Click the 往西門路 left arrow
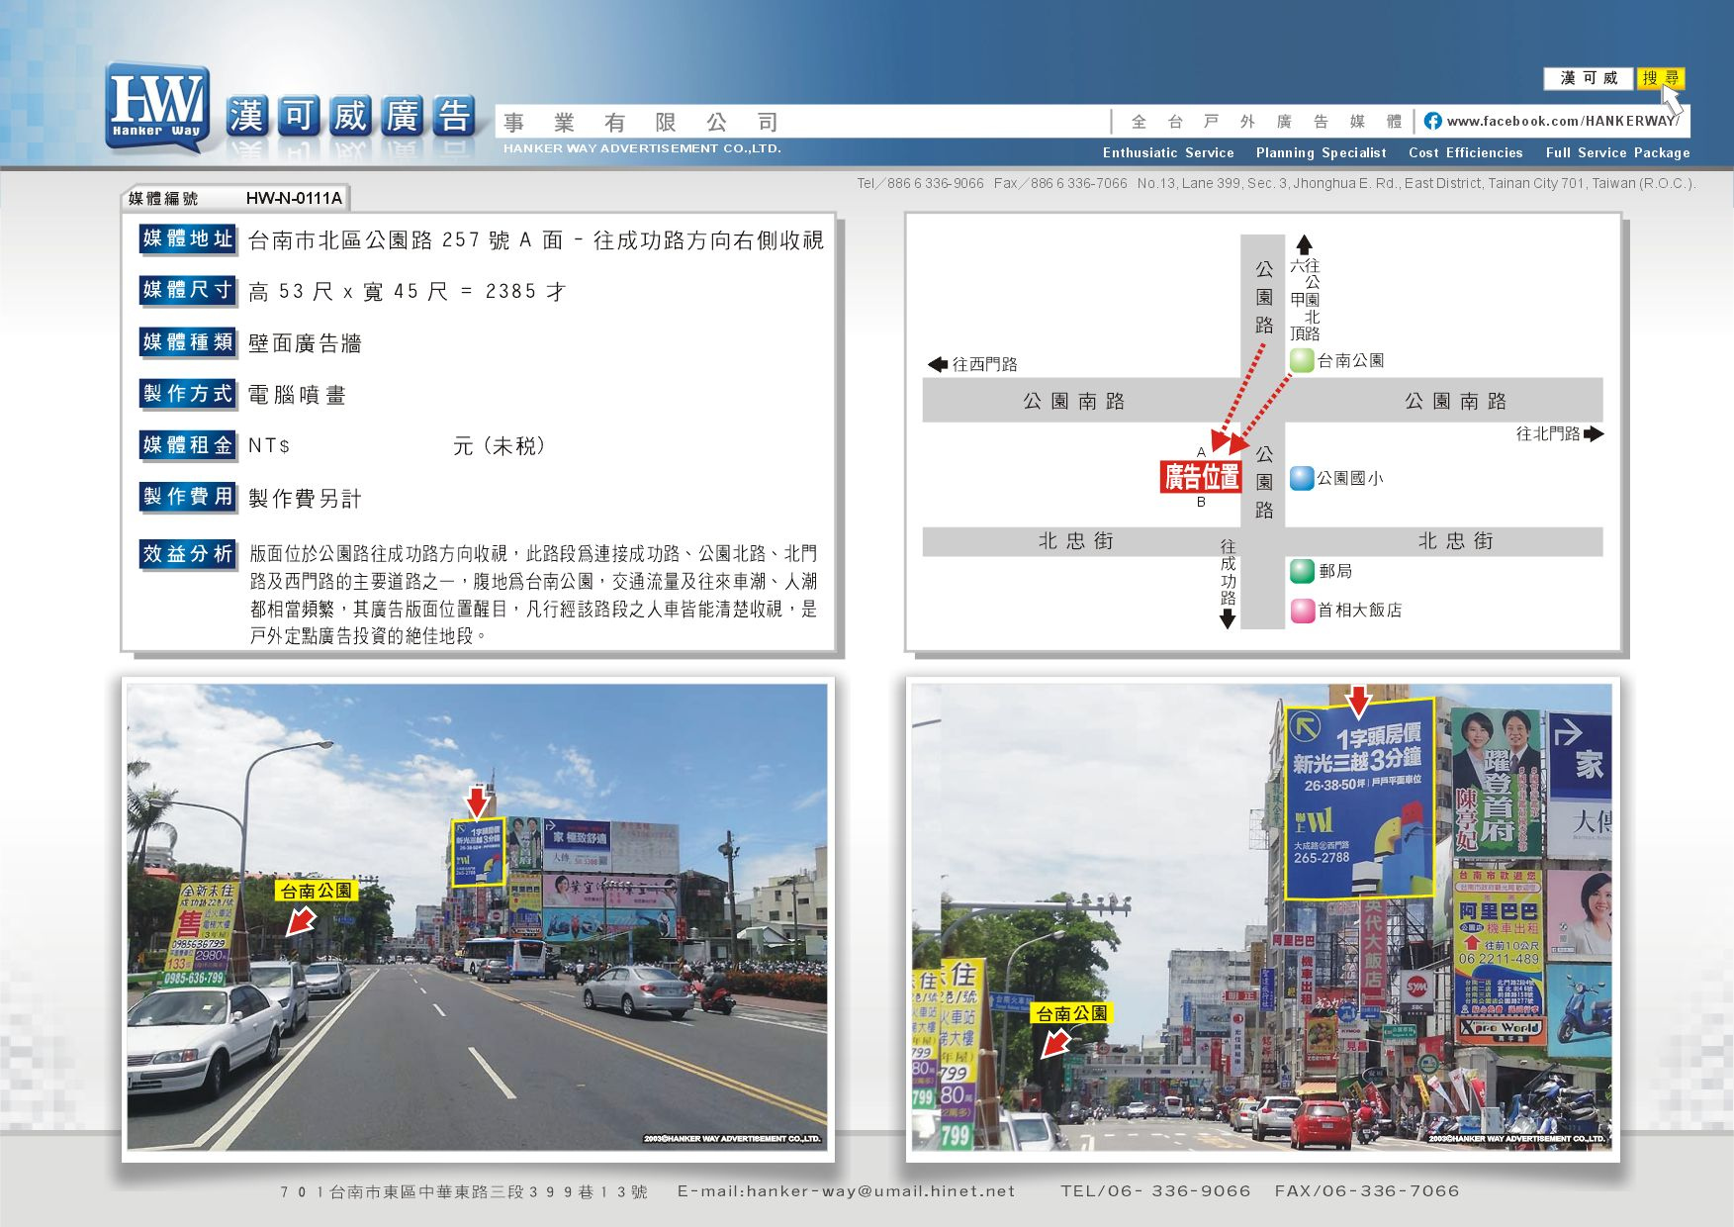Image resolution: width=1734 pixels, height=1227 pixels. coord(938,364)
